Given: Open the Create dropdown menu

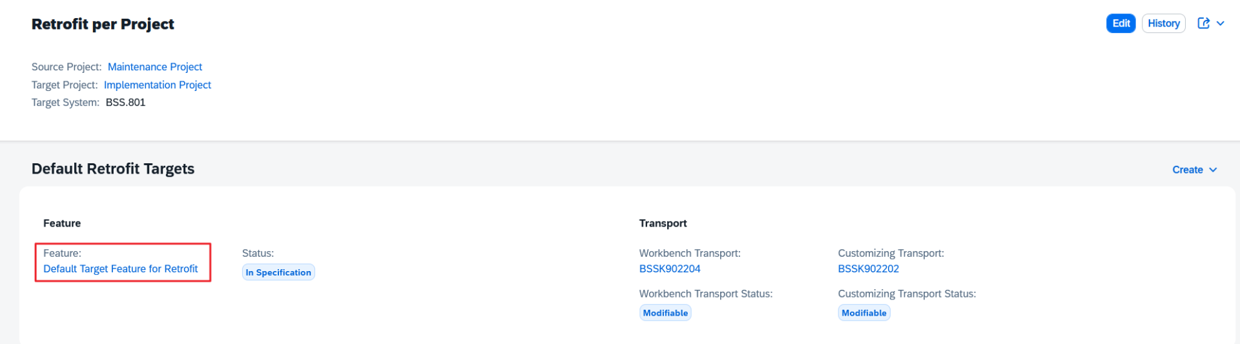Looking at the screenshot, I should click(1187, 170).
